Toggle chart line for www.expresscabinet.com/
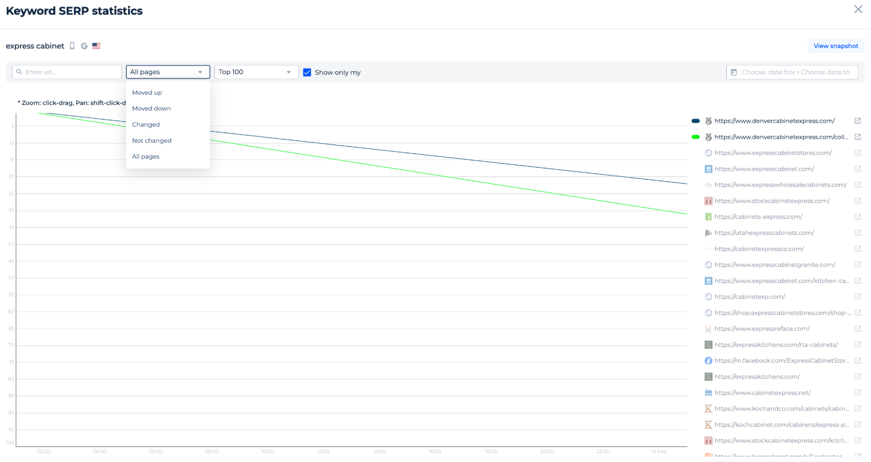Screen dimensions: 871x462 pyautogui.click(x=759, y=169)
